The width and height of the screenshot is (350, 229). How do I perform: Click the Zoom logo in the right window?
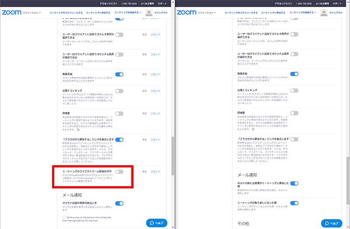pos(189,13)
